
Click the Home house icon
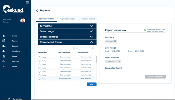click(x=4, y=36)
